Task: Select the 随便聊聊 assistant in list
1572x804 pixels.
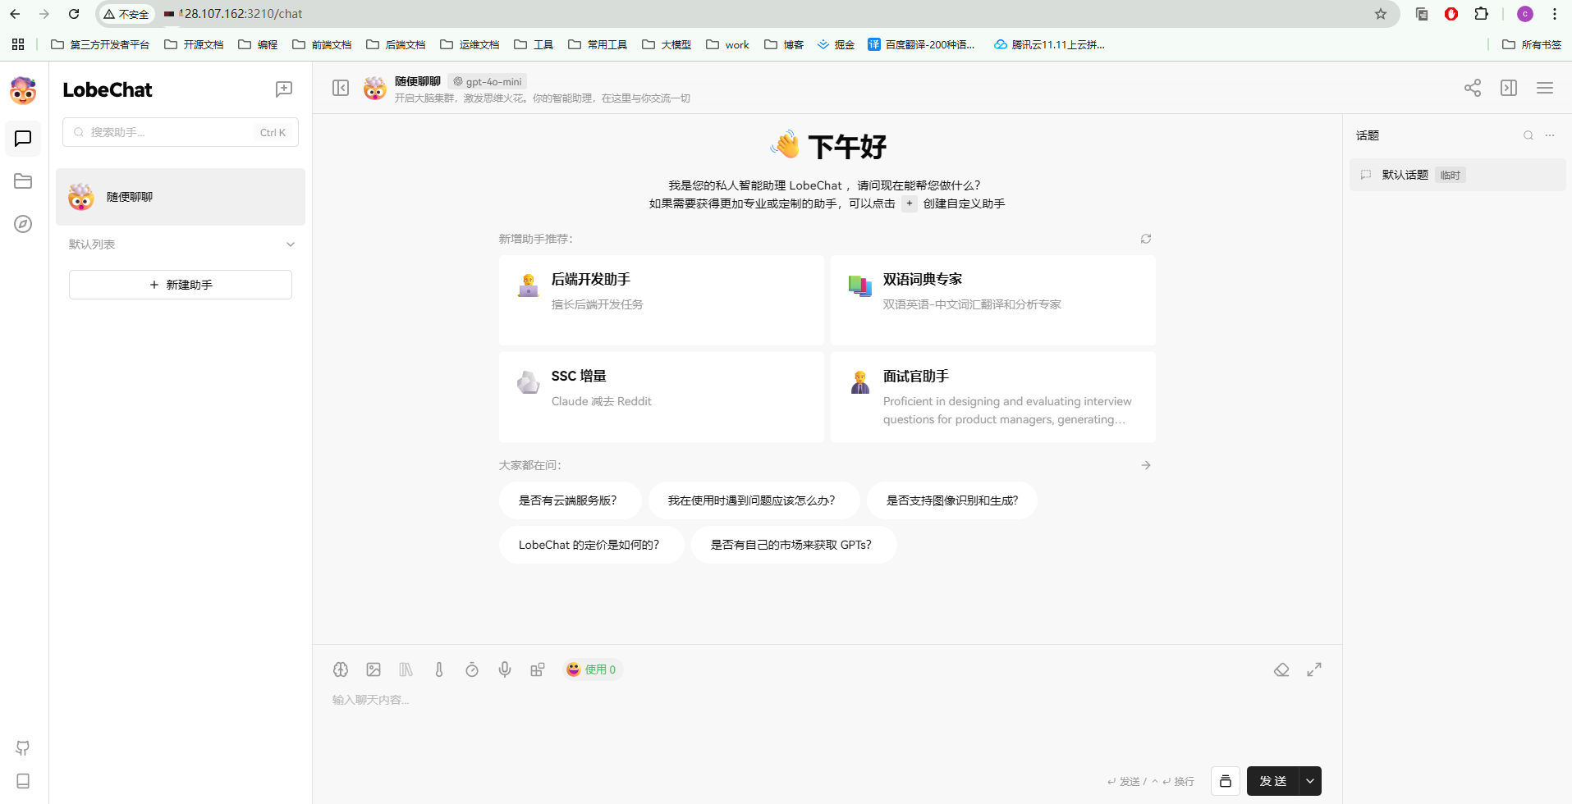Action: tap(181, 197)
